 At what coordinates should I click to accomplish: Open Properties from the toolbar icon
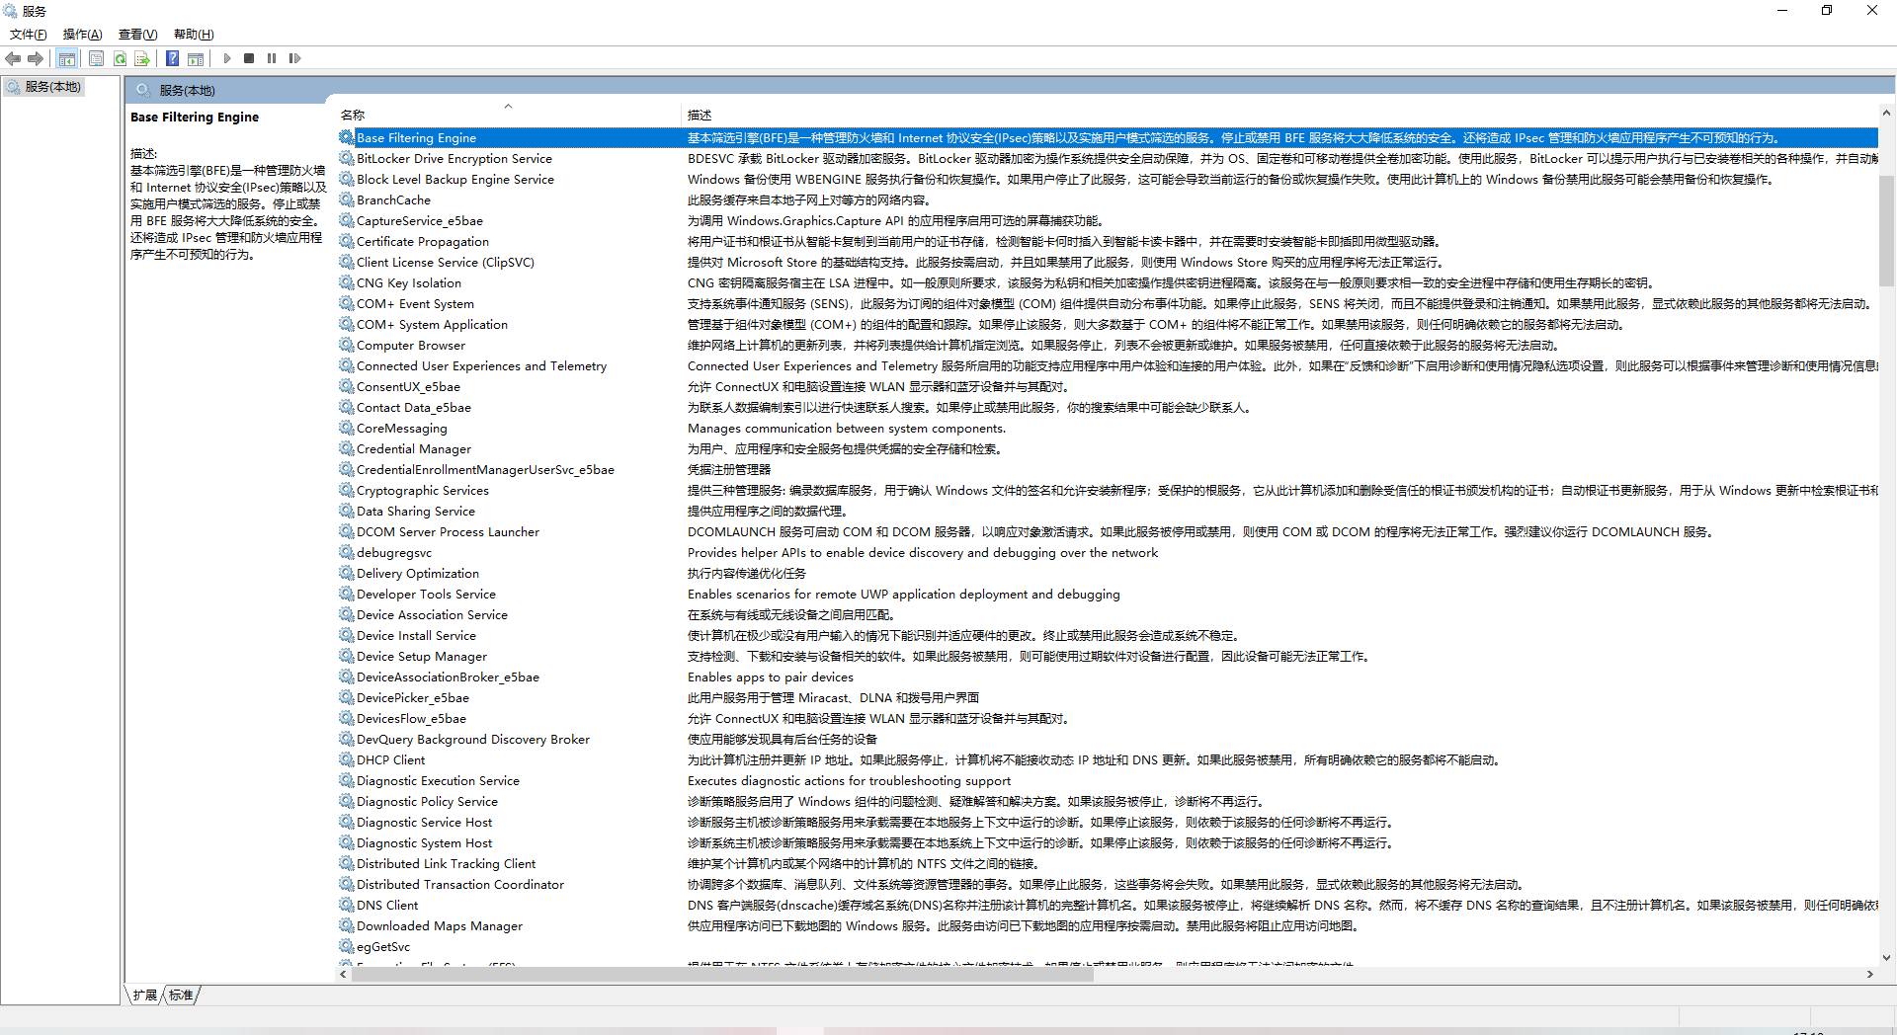point(96,59)
